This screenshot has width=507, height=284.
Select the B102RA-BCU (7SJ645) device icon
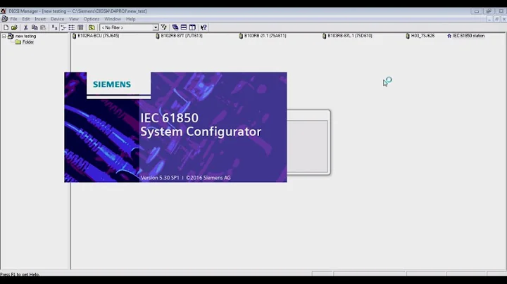point(74,36)
